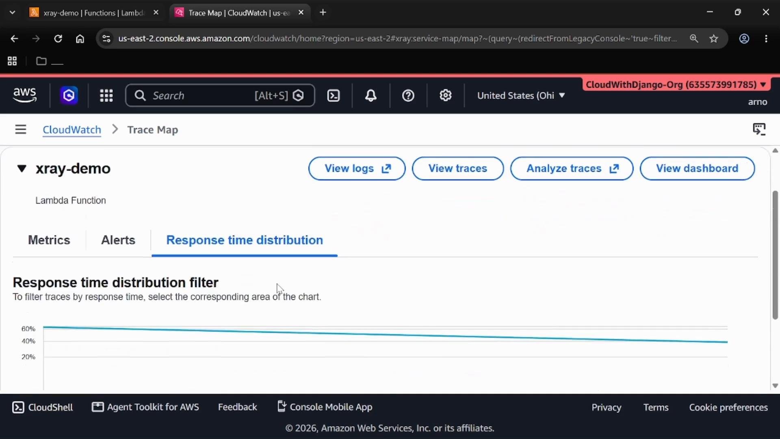Click the vertical scrollbar thumb of the panel

(x=775, y=255)
